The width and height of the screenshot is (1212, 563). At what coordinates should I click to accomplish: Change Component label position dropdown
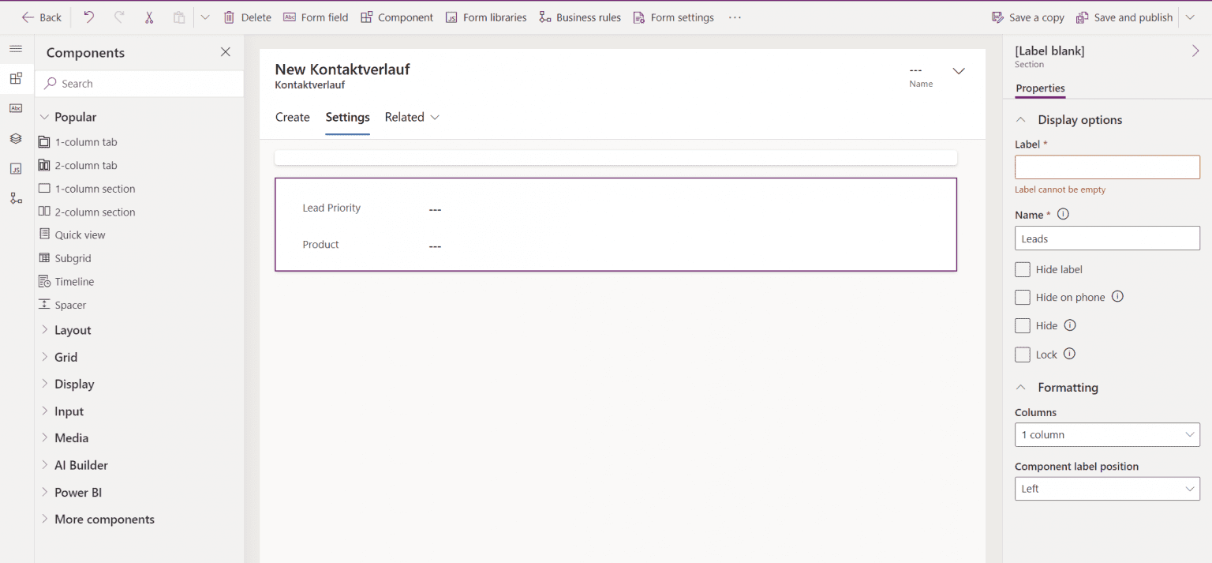(x=1106, y=488)
